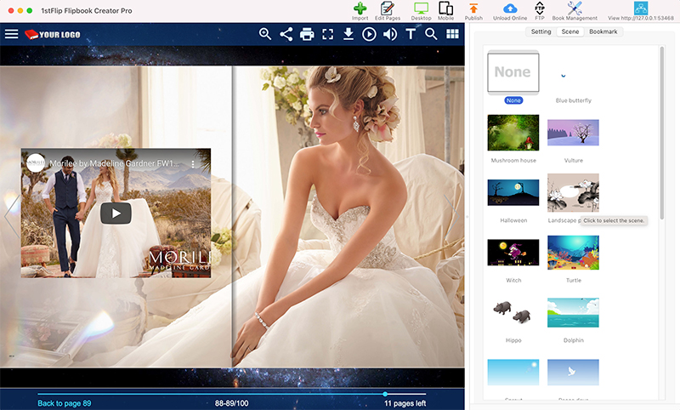This screenshot has height=410, width=680.
Task: Click the Back to page 89 link
Action: [x=65, y=403]
